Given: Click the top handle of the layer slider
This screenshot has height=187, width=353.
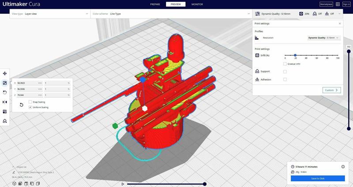Looking at the screenshot, I should (x=349, y=51).
